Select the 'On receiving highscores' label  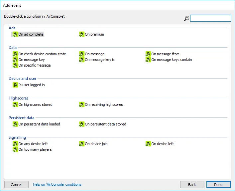pyautogui.click(x=104, y=104)
